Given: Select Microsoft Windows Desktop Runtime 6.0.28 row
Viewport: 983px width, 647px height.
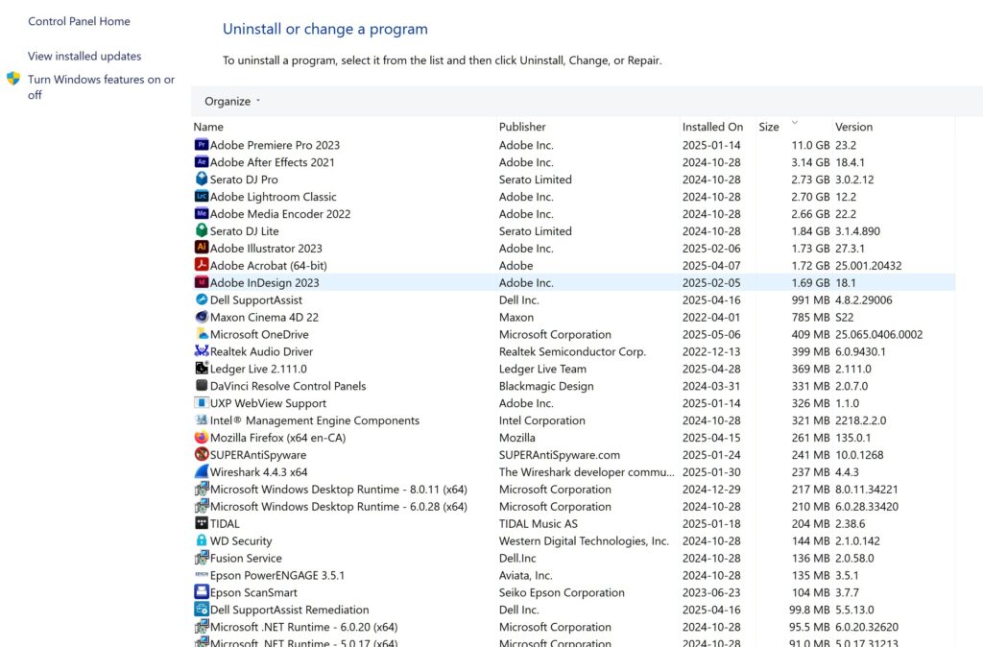Looking at the screenshot, I should (573, 506).
